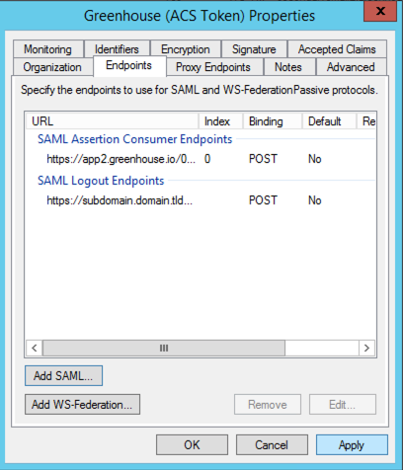The width and height of the screenshot is (403, 470).
Task: Switch to the Organization tab
Action: 52,67
